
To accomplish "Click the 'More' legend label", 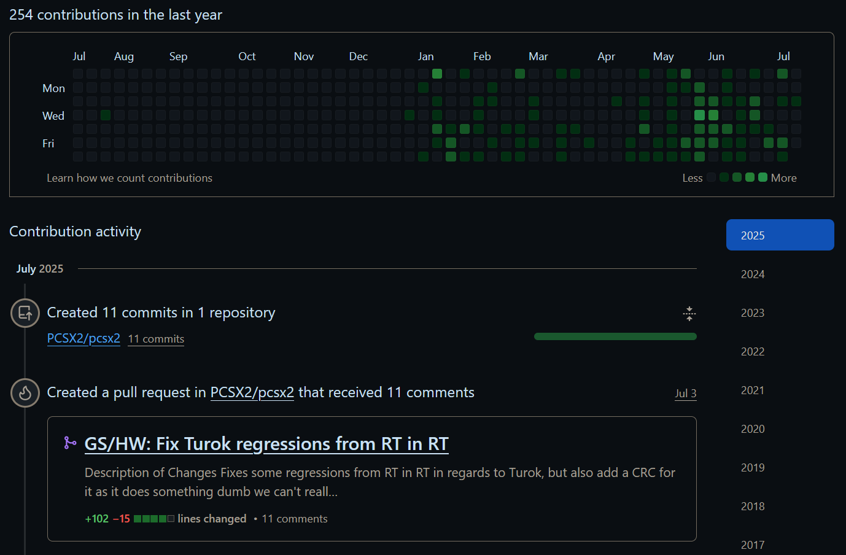I will [784, 178].
